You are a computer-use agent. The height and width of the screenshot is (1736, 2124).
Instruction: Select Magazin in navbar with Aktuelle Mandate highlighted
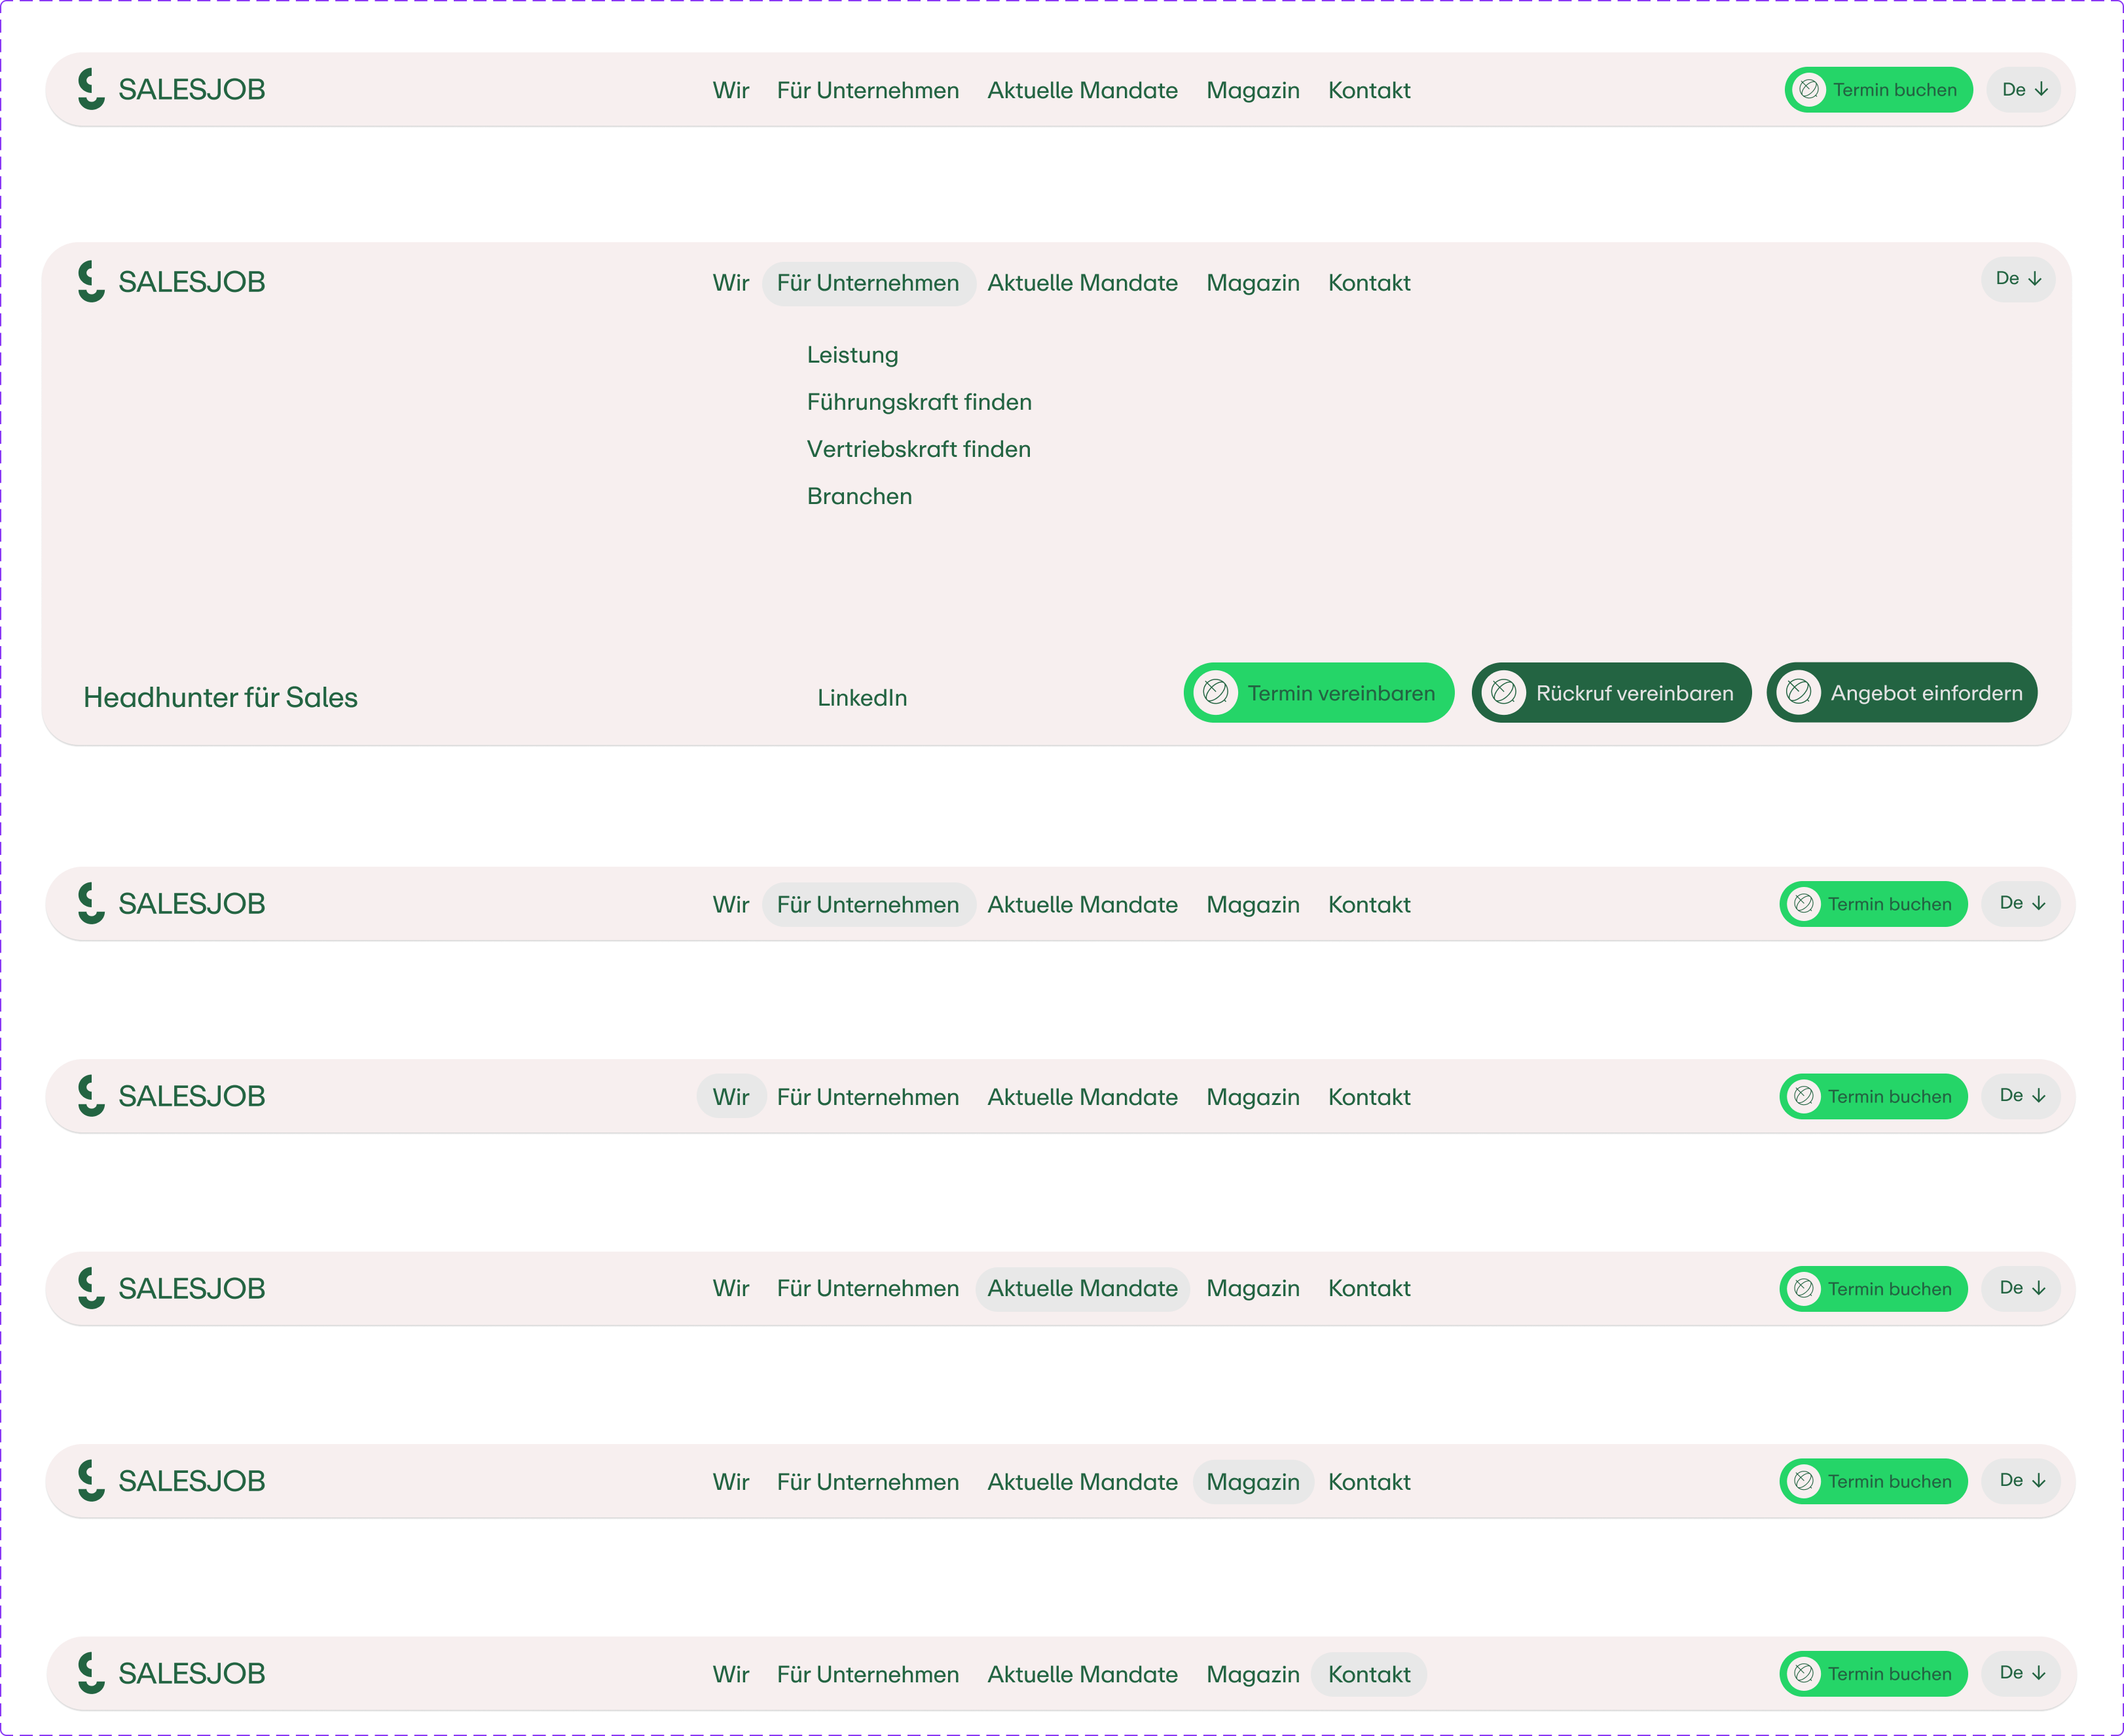1253,1289
